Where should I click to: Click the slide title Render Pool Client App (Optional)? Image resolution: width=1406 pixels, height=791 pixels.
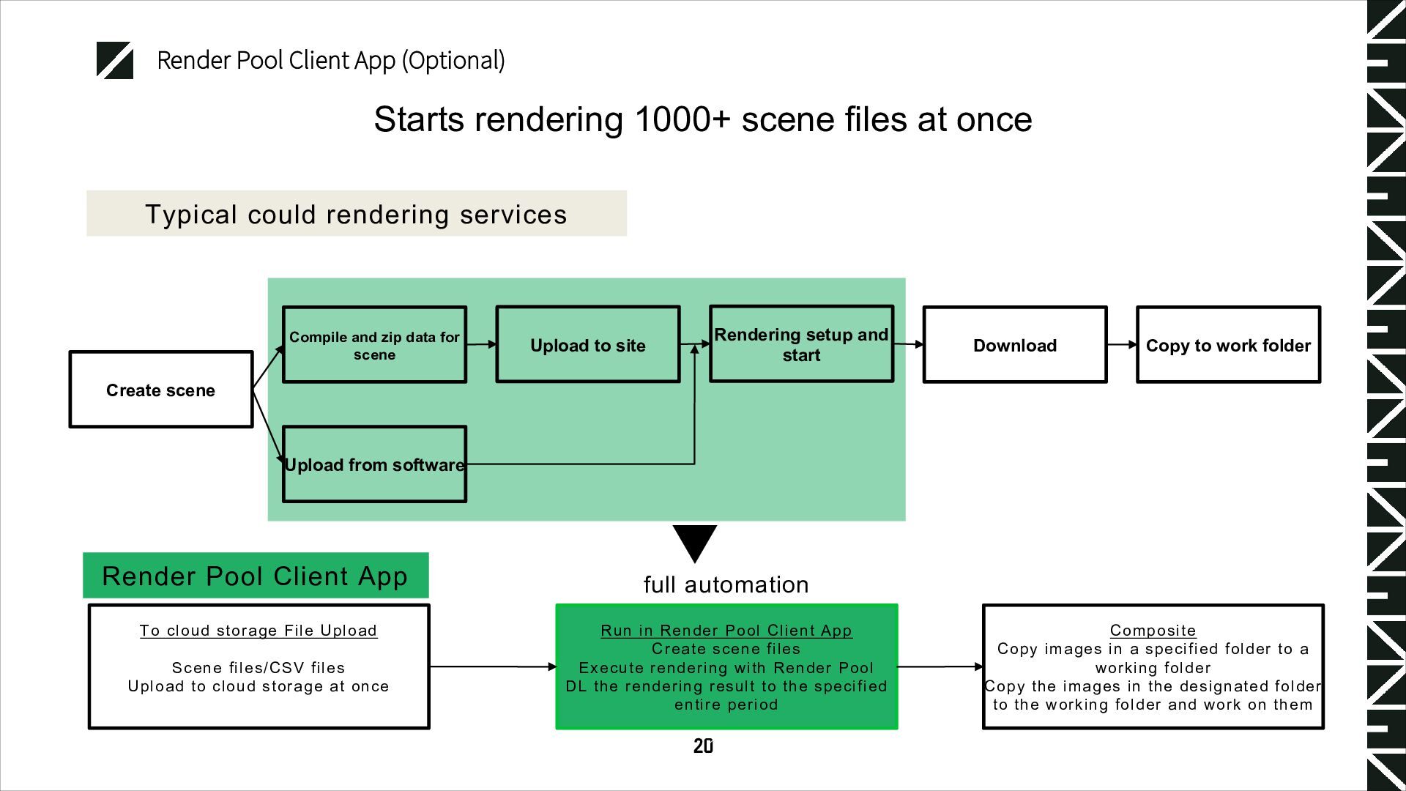point(330,60)
